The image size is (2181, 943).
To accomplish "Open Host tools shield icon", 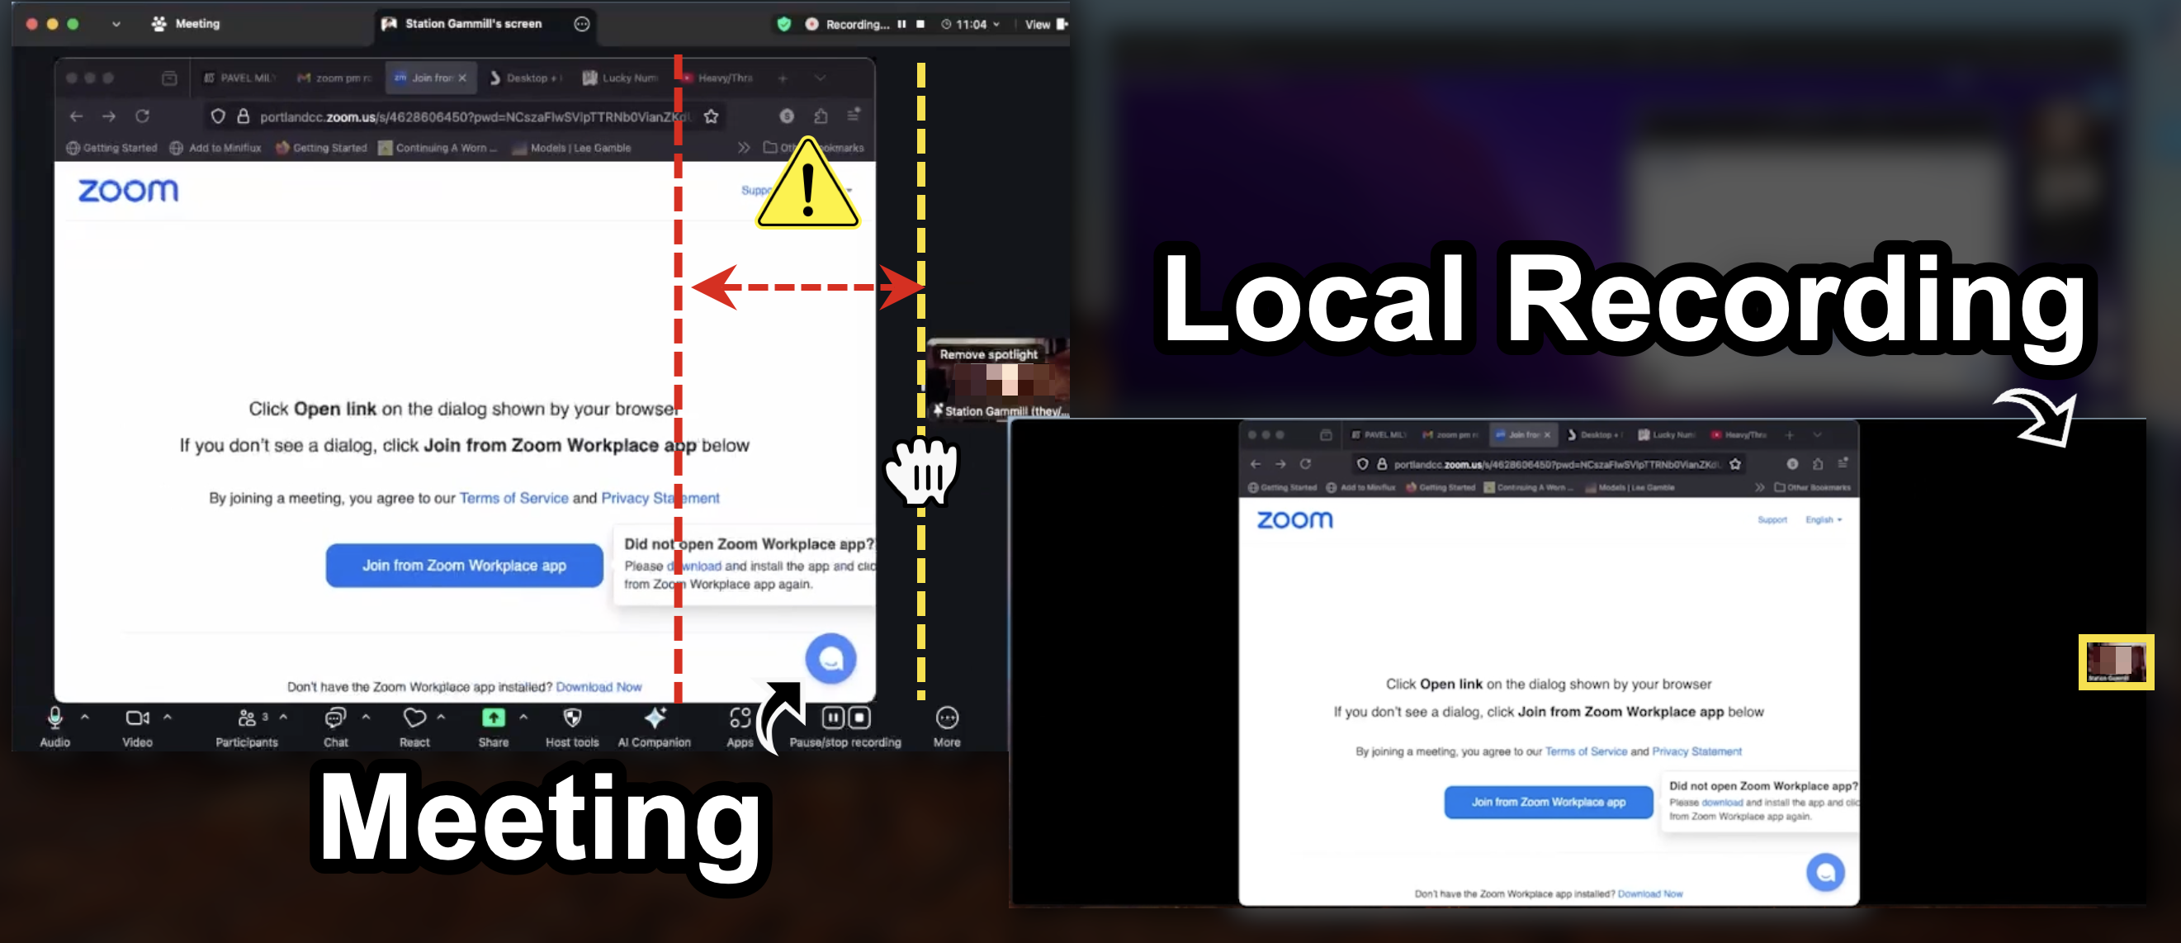I will pyautogui.click(x=571, y=719).
